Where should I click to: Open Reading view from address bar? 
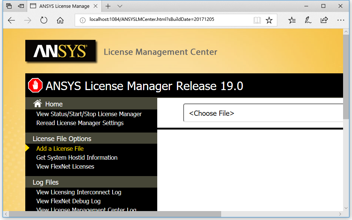pos(257,20)
